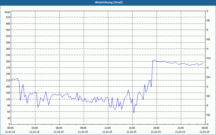216x135 pixels.
Task: Select the "60" y-axis tick label
Action: pos(9,112)
